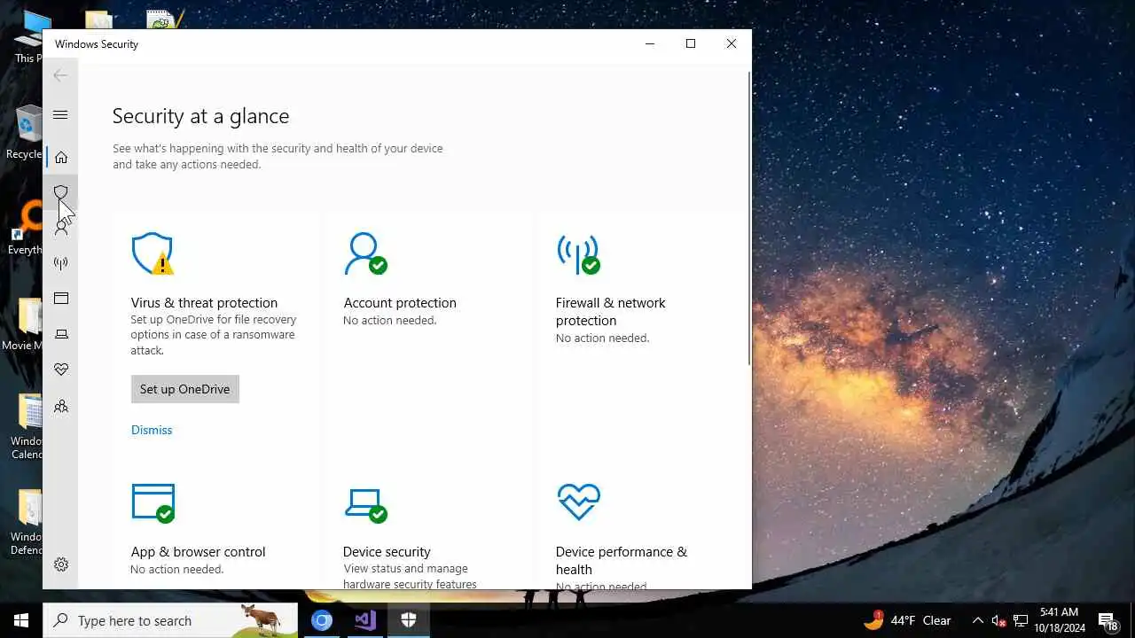Click Windows Security taskbar icon
1135x638 pixels.
click(409, 620)
